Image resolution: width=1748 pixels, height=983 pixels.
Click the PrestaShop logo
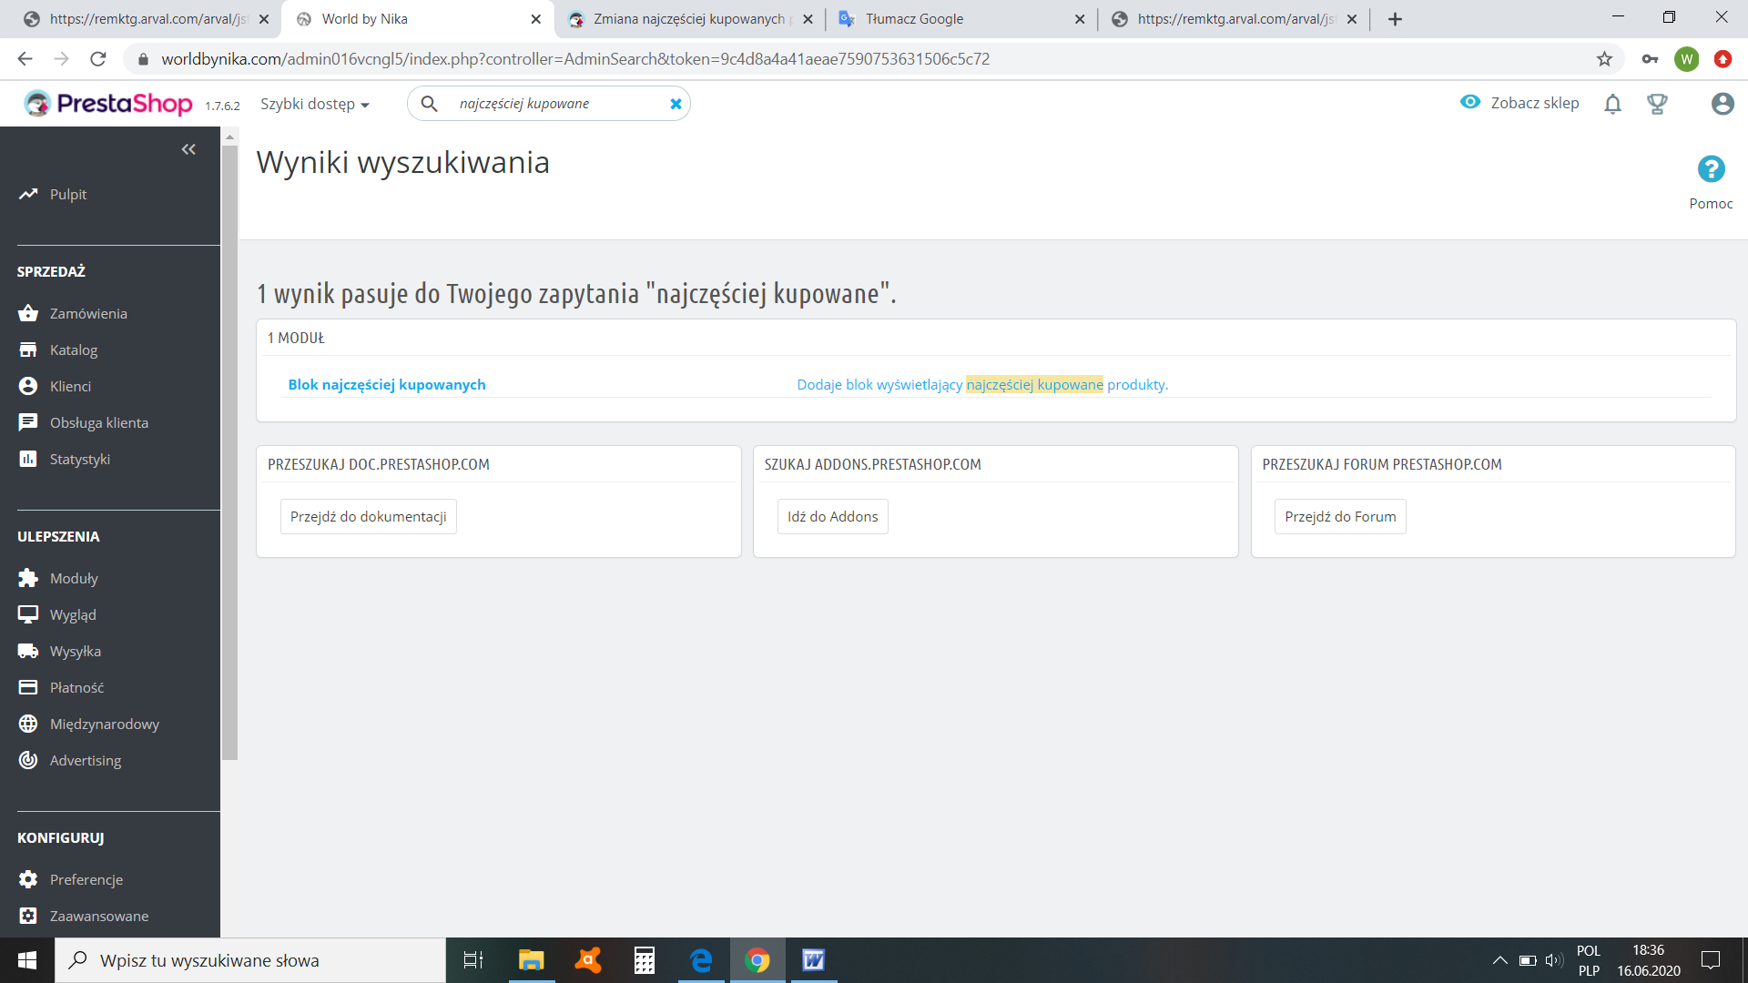[x=108, y=104]
